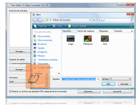Click into the Buscar search field
The height and width of the screenshot is (105, 139).
point(114,20)
